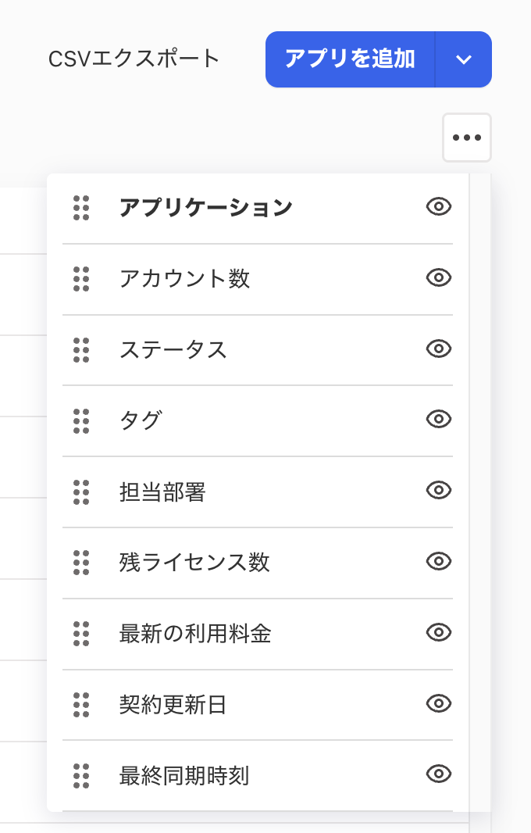Toggle eye icon for 最終同期時刻 column
The image size is (531, 833).
click(439, 774)
